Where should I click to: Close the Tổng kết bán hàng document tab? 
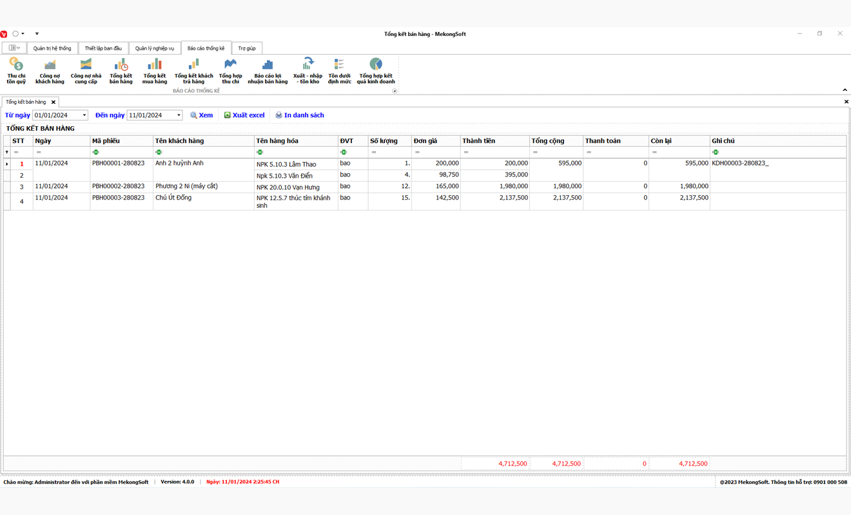(54, 102)
